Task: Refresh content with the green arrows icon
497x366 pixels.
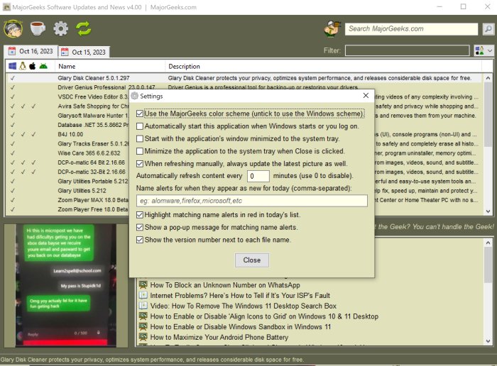Action: point(83,29)
